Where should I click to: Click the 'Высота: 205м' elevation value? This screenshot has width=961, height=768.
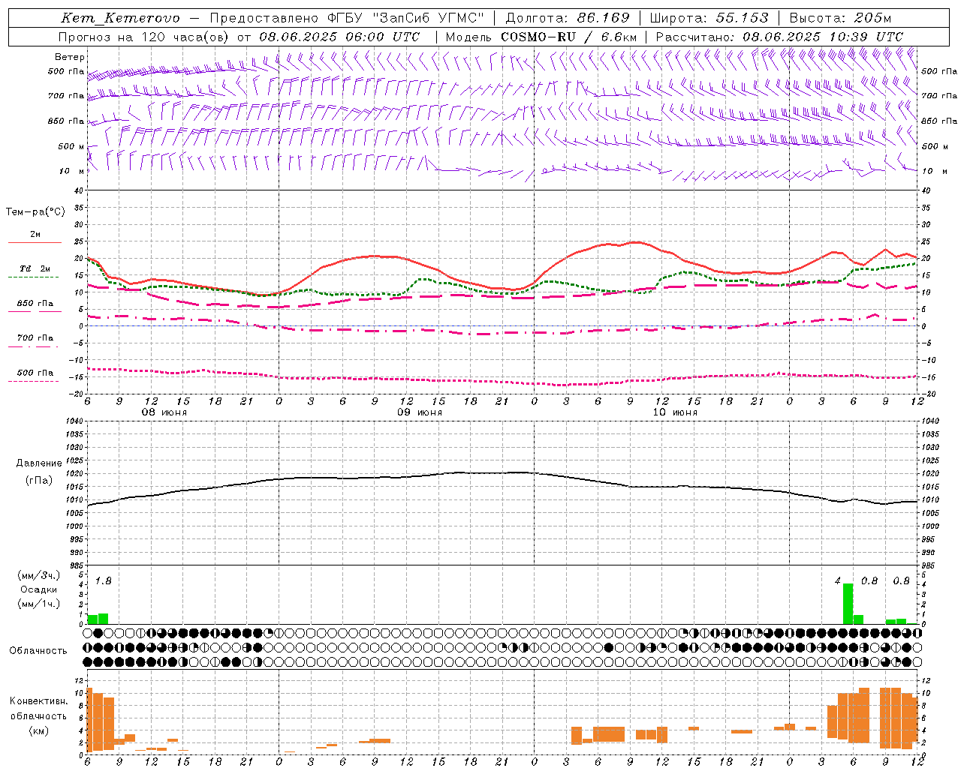point(840,18)
